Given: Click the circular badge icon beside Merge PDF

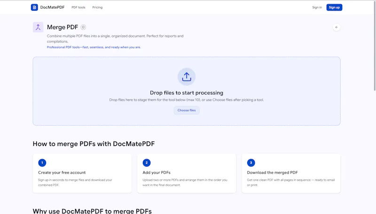Looking at the screenshot, I should (x=83, y=27).
